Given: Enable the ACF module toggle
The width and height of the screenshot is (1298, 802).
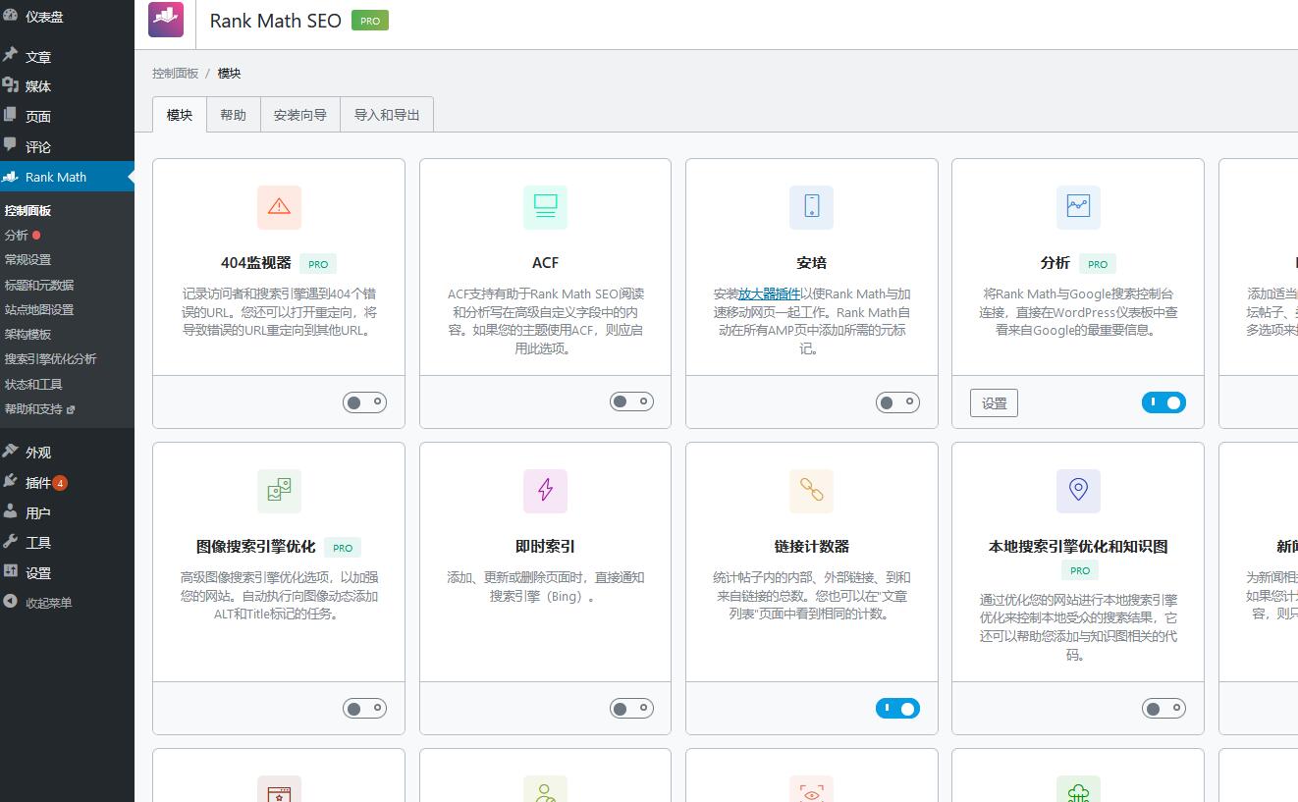Looking at the screenshot, I should click(x=631, y=401).
